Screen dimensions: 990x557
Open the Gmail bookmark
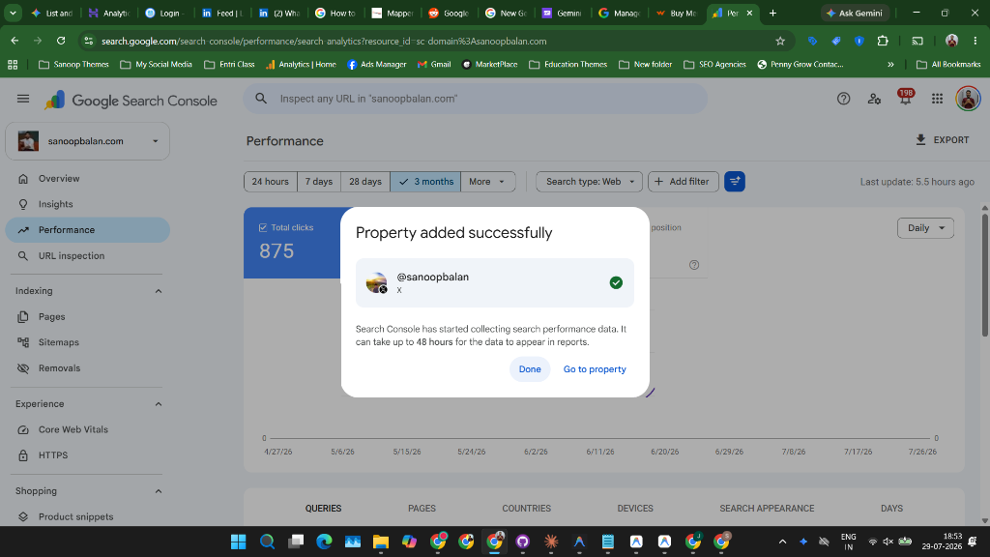(434, 65)
